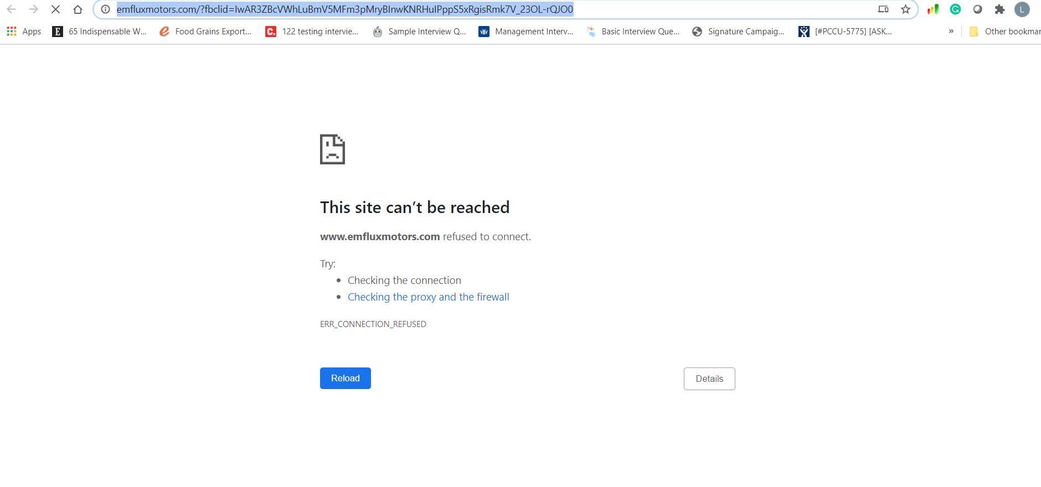
Task: Bookmark this page with the star icon
Action: pyautogui.click(x=905, y=9)
